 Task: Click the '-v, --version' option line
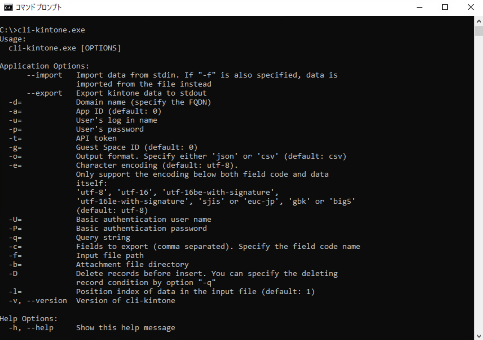tap(92, 301)
